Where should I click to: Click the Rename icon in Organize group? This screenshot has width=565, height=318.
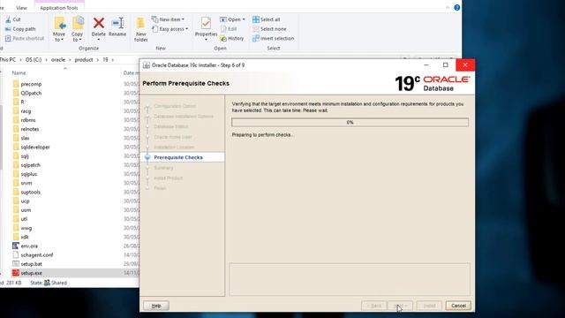point(117,24)
